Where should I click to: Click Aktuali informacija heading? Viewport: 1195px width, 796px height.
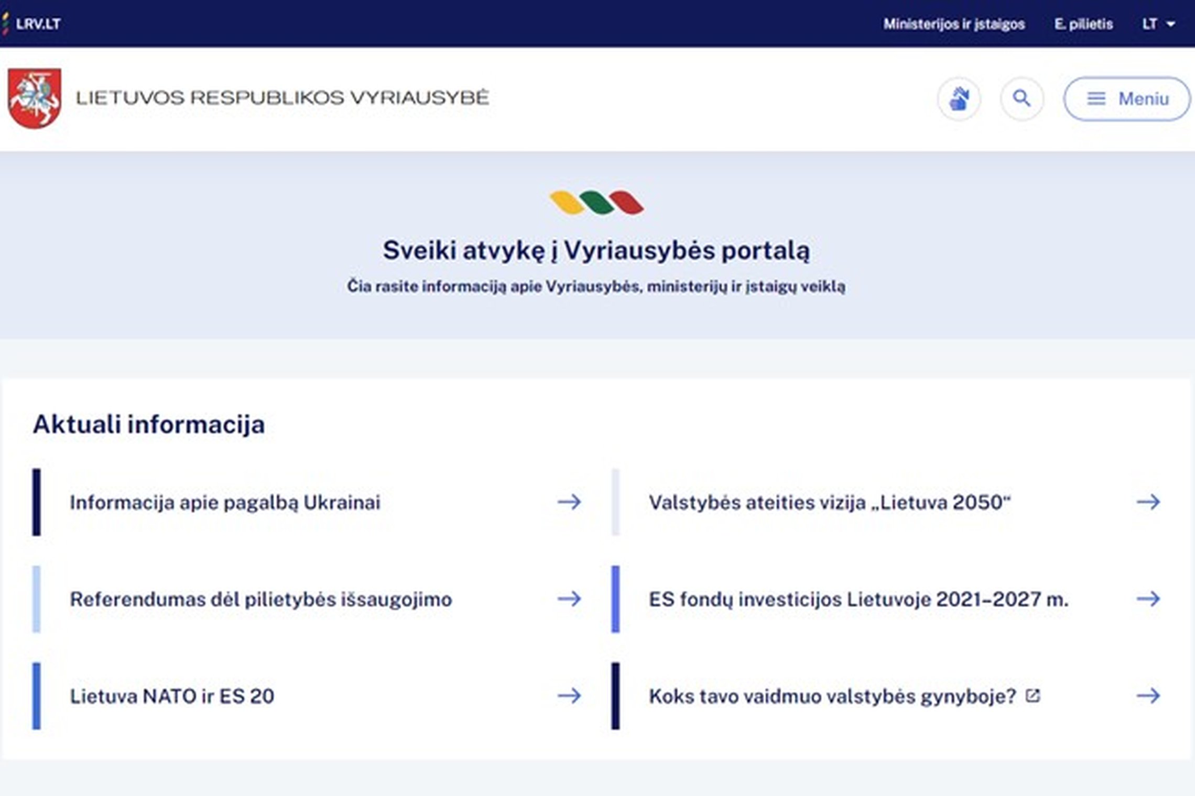[149, 424]
